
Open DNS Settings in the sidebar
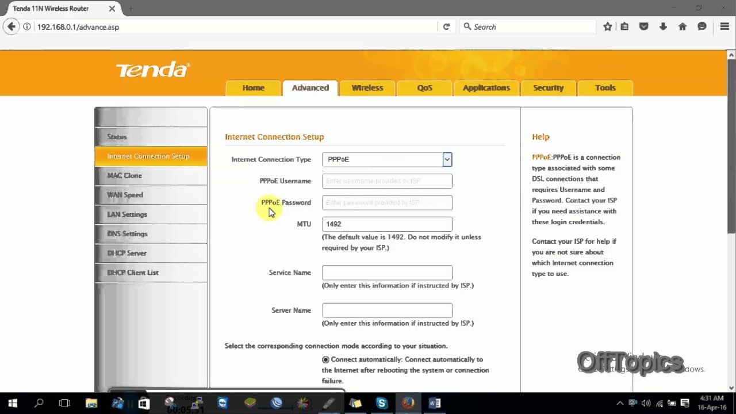(x=151, y=233)
